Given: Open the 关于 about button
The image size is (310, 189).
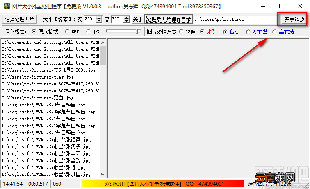Looking at the screenshot, I should (x=138, y=19).
